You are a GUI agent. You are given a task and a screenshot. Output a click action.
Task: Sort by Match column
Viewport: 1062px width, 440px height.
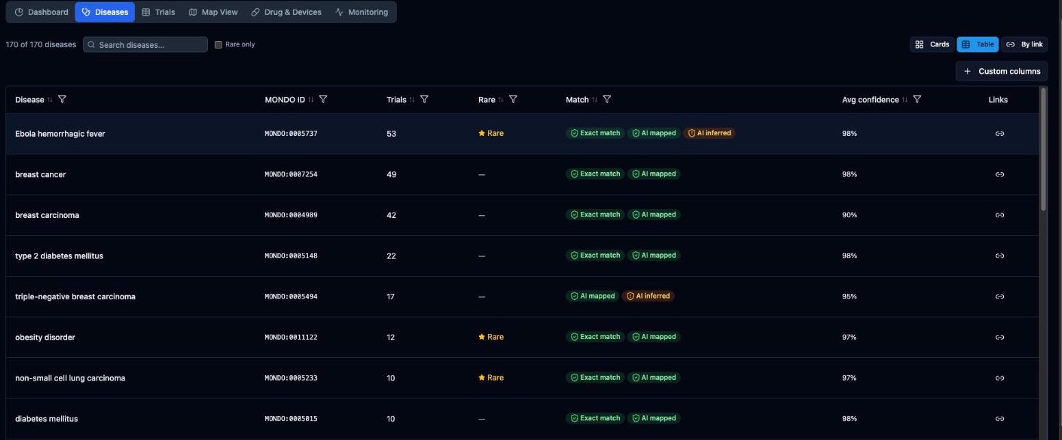point(595,100)
